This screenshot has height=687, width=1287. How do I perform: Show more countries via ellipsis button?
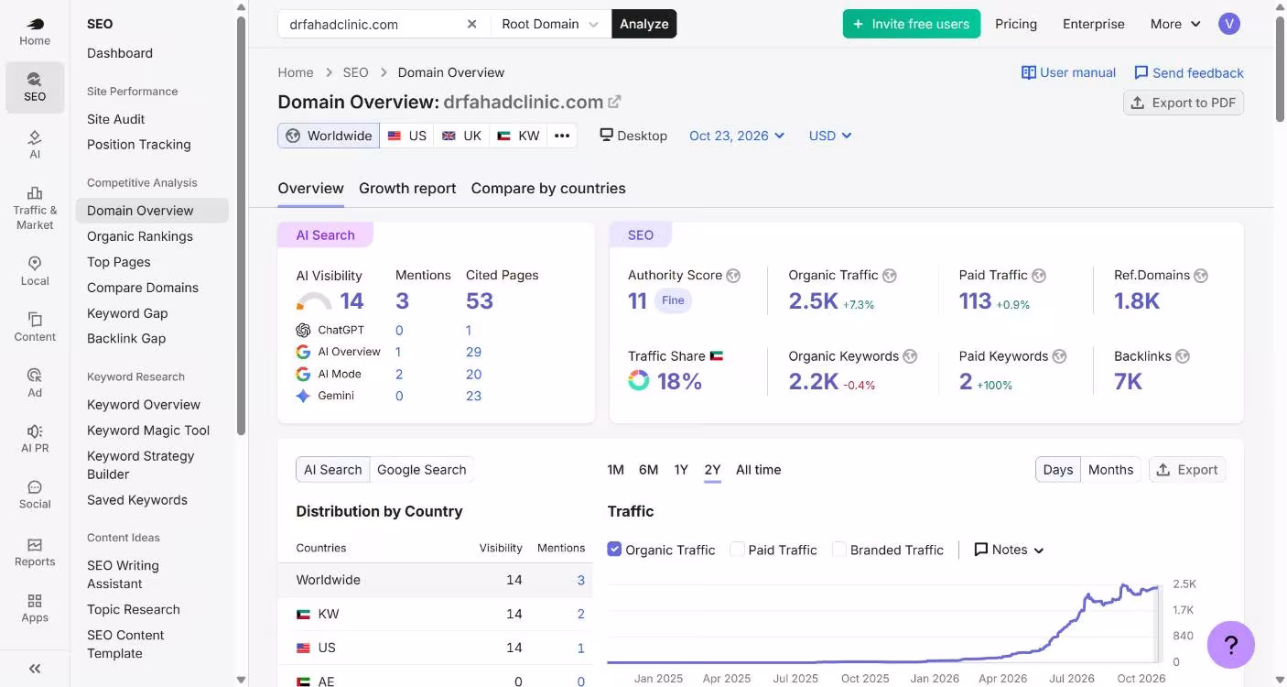coord(562,136)
